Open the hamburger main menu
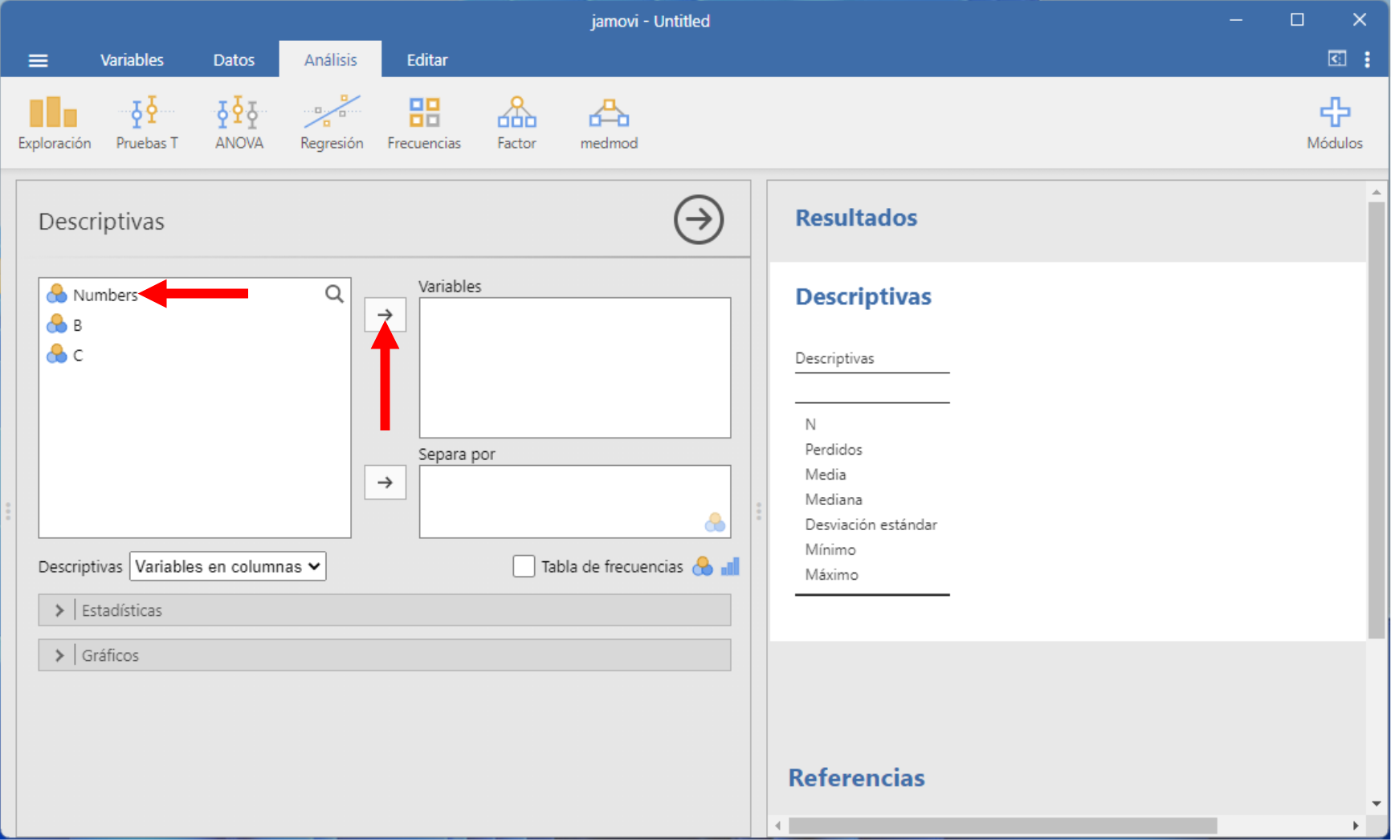The image size is (1391, 840). pyautogui.click(x=38, y=60)
